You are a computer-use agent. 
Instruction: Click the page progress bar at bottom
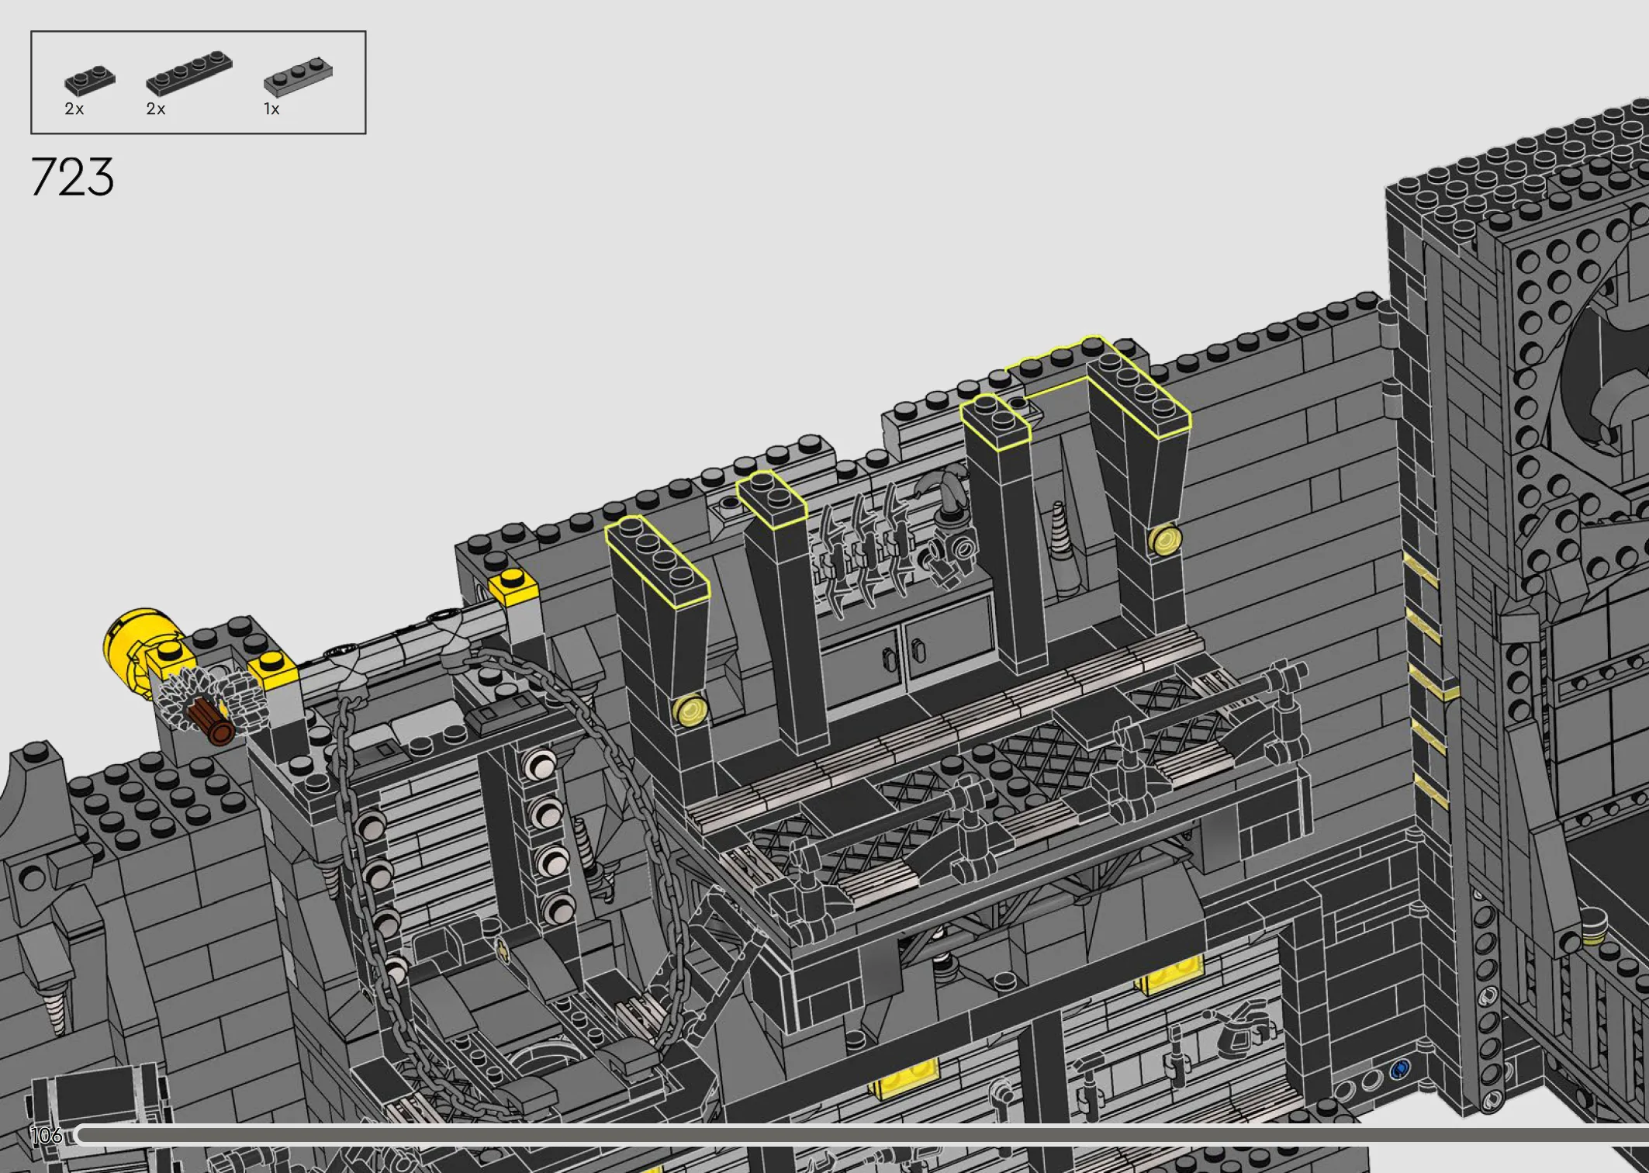coord(862,1135)
